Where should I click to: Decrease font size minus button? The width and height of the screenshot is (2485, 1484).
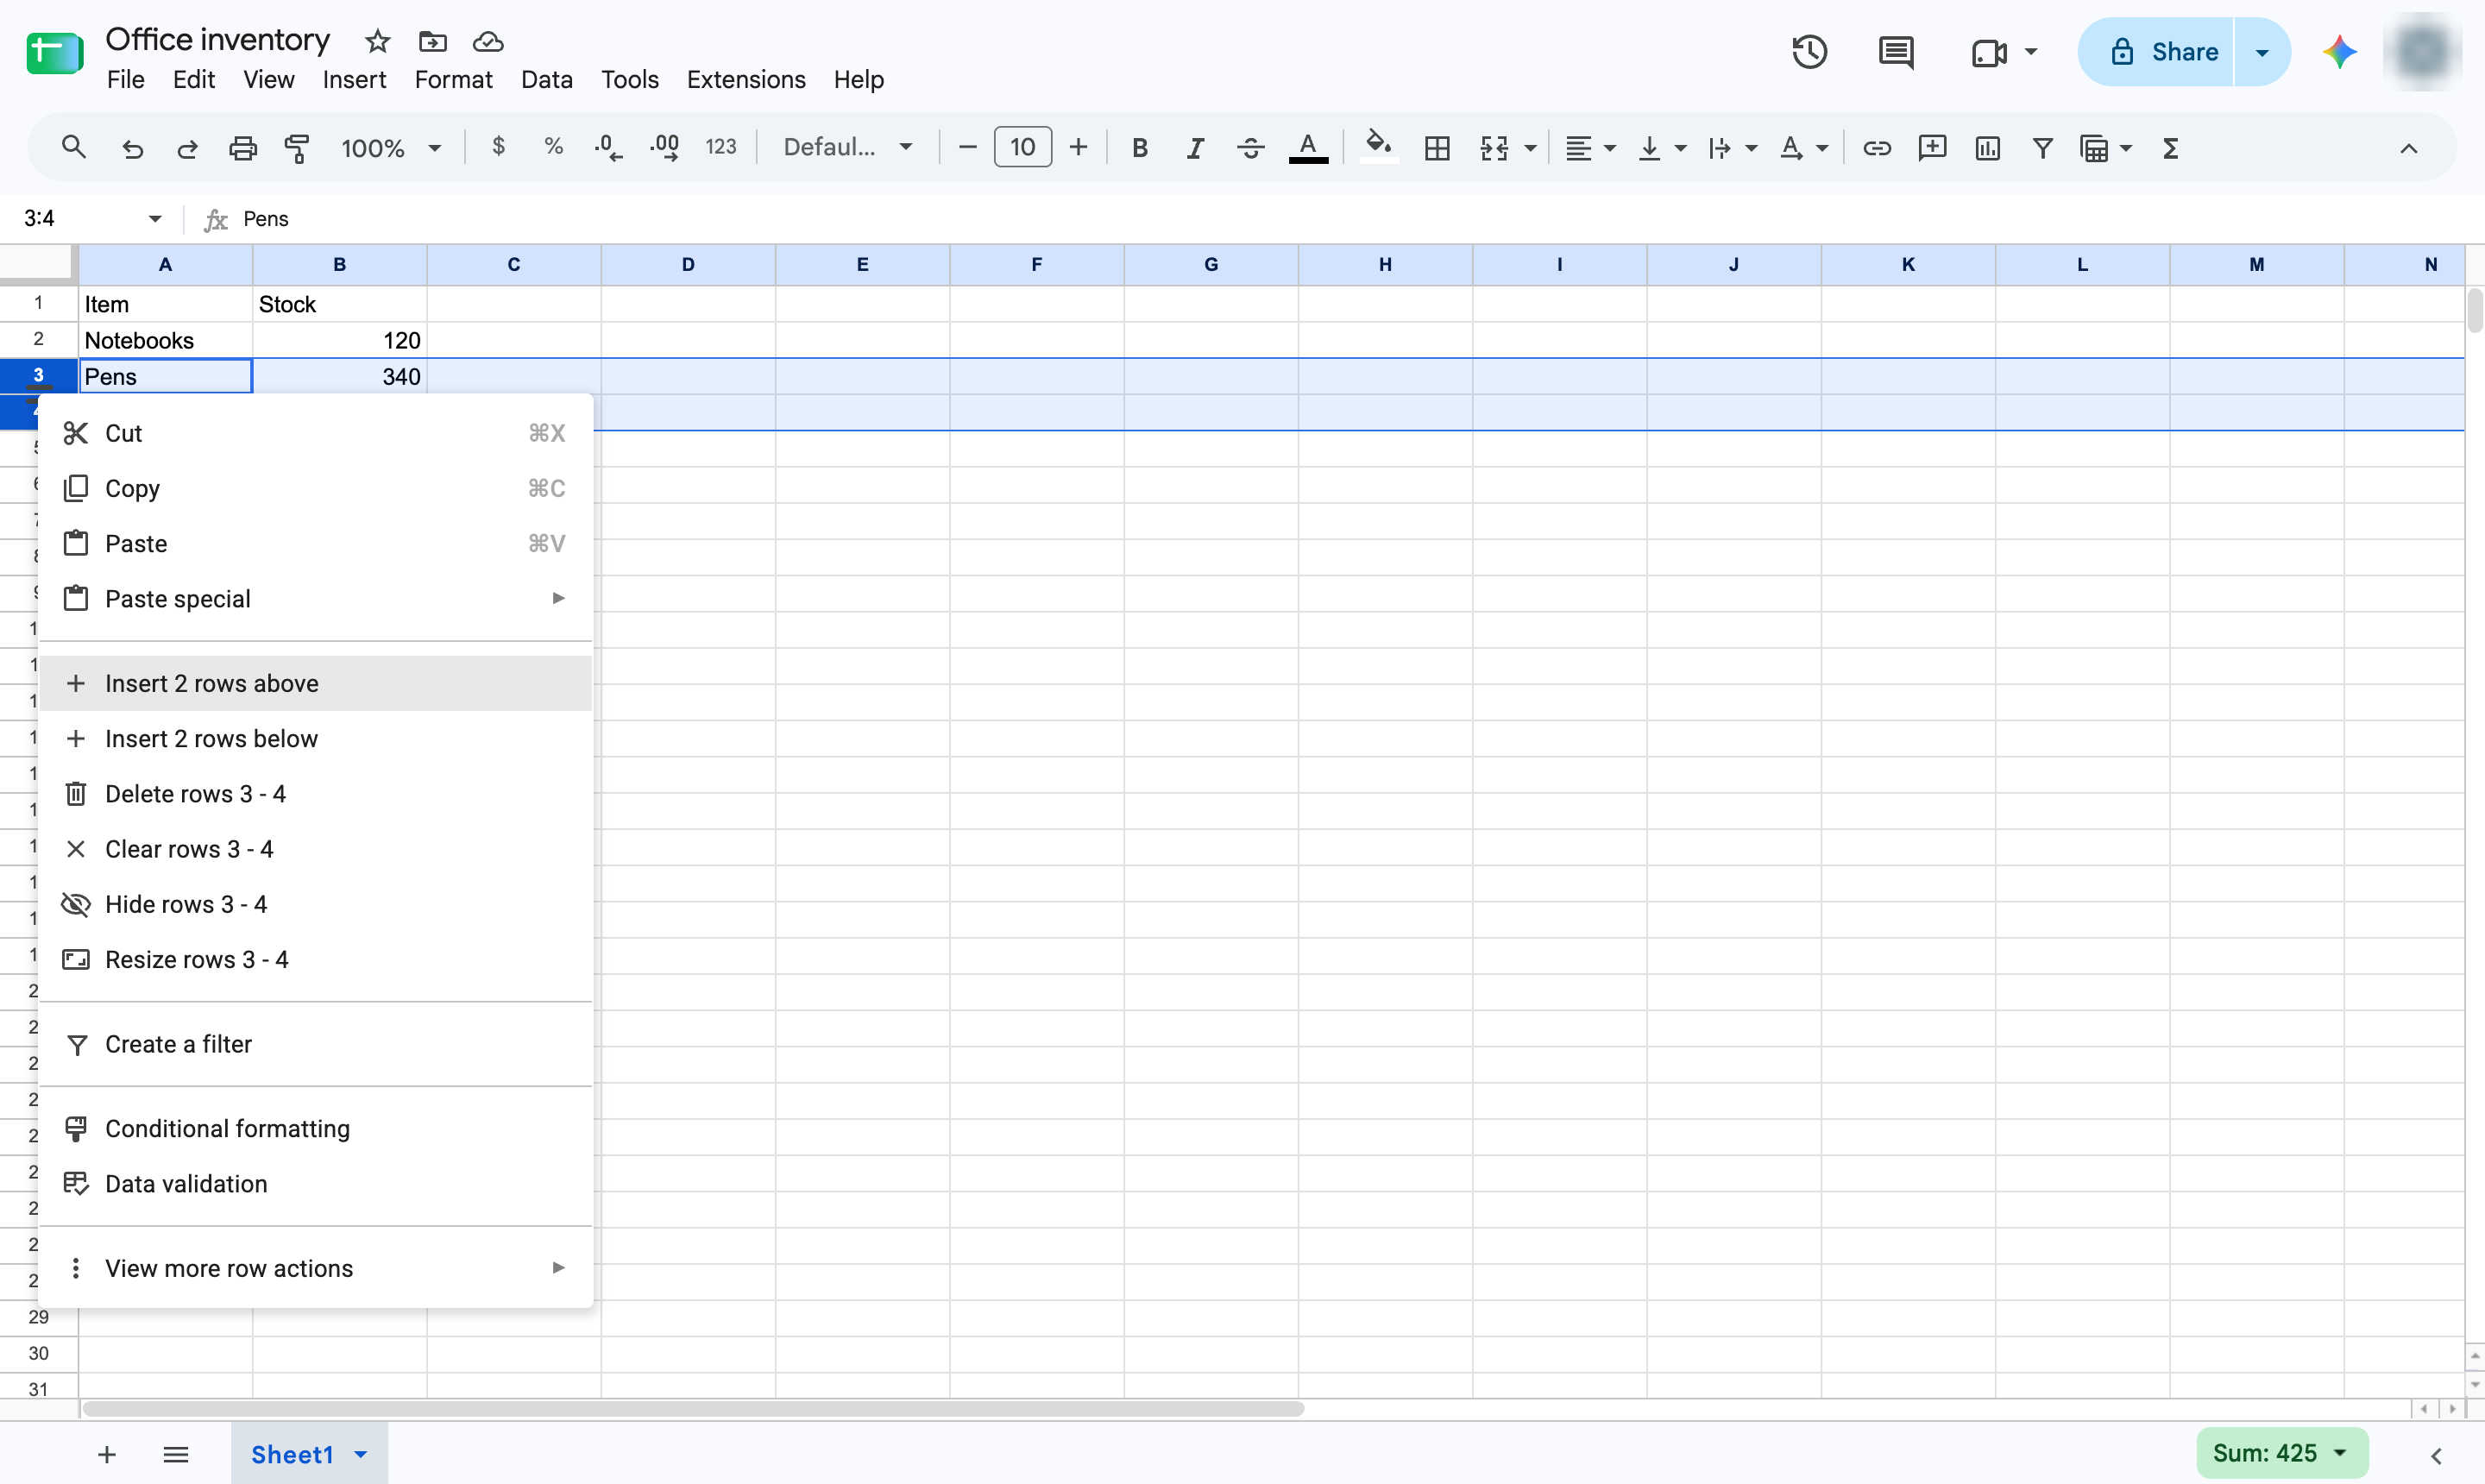pyautogui.click(x=967, y=147)
